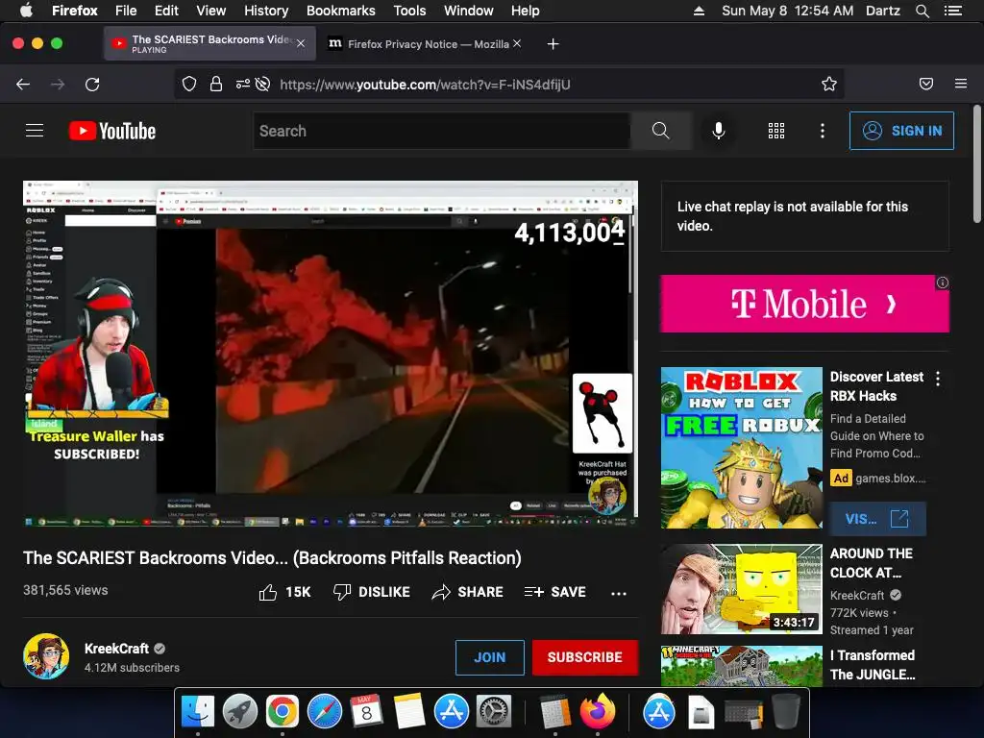Image resolution: width=984 pixels, height=738 pixels.
Task: Click the autoplay blocked icon
Action: coord(263,85)
